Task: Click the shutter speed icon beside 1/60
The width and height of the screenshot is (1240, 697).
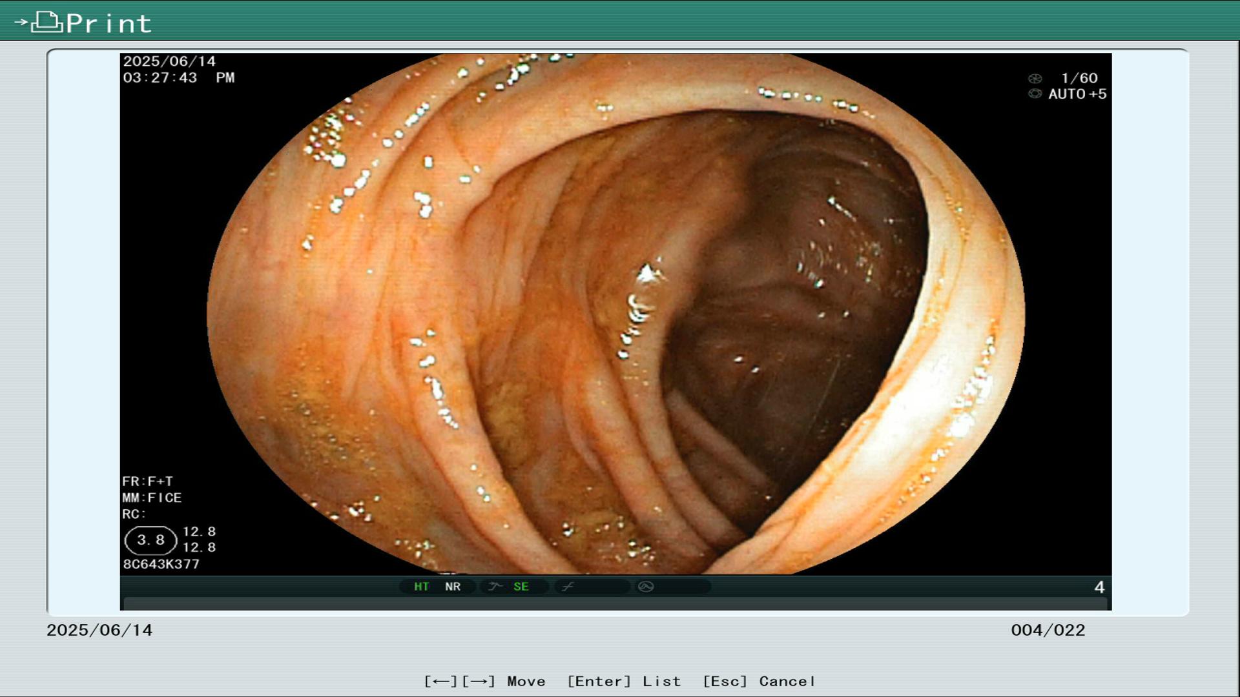Action: 1035,79
